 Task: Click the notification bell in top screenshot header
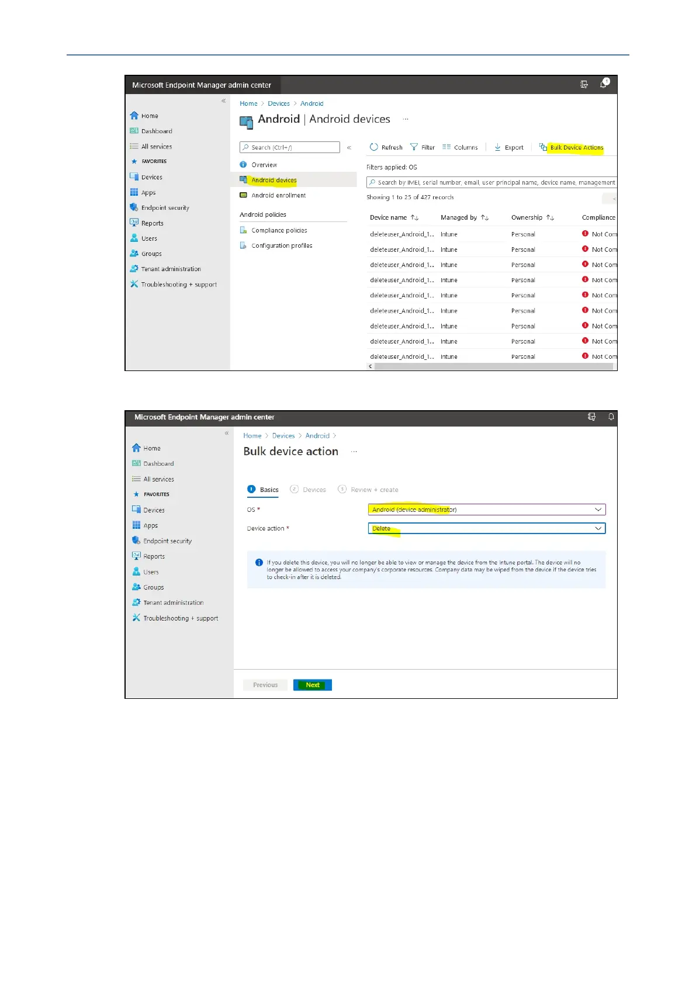[604, 84]
